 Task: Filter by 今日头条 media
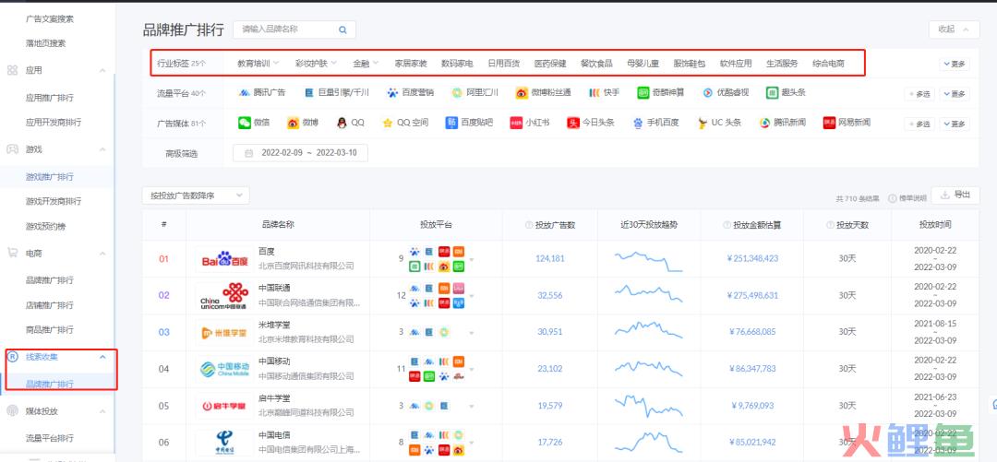tap(591, 123)
